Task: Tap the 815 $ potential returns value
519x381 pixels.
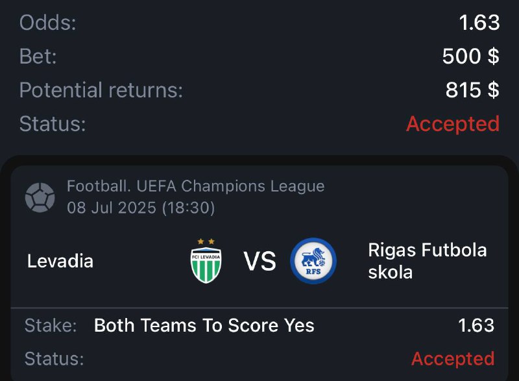Action: (472, 90)
